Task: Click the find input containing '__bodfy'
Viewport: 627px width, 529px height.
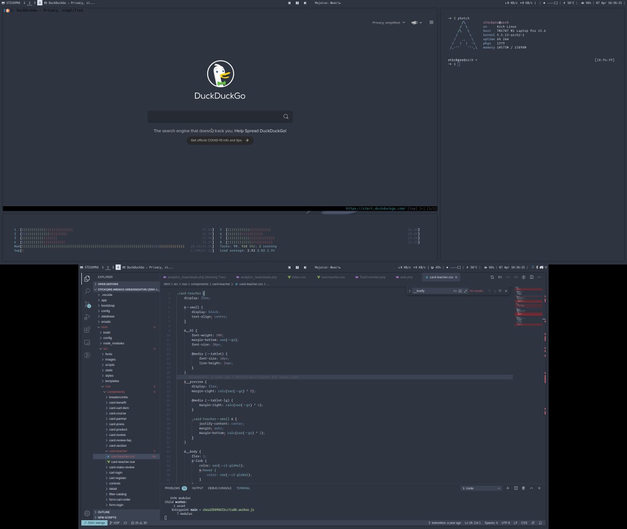Action: [x=432, y=291]
